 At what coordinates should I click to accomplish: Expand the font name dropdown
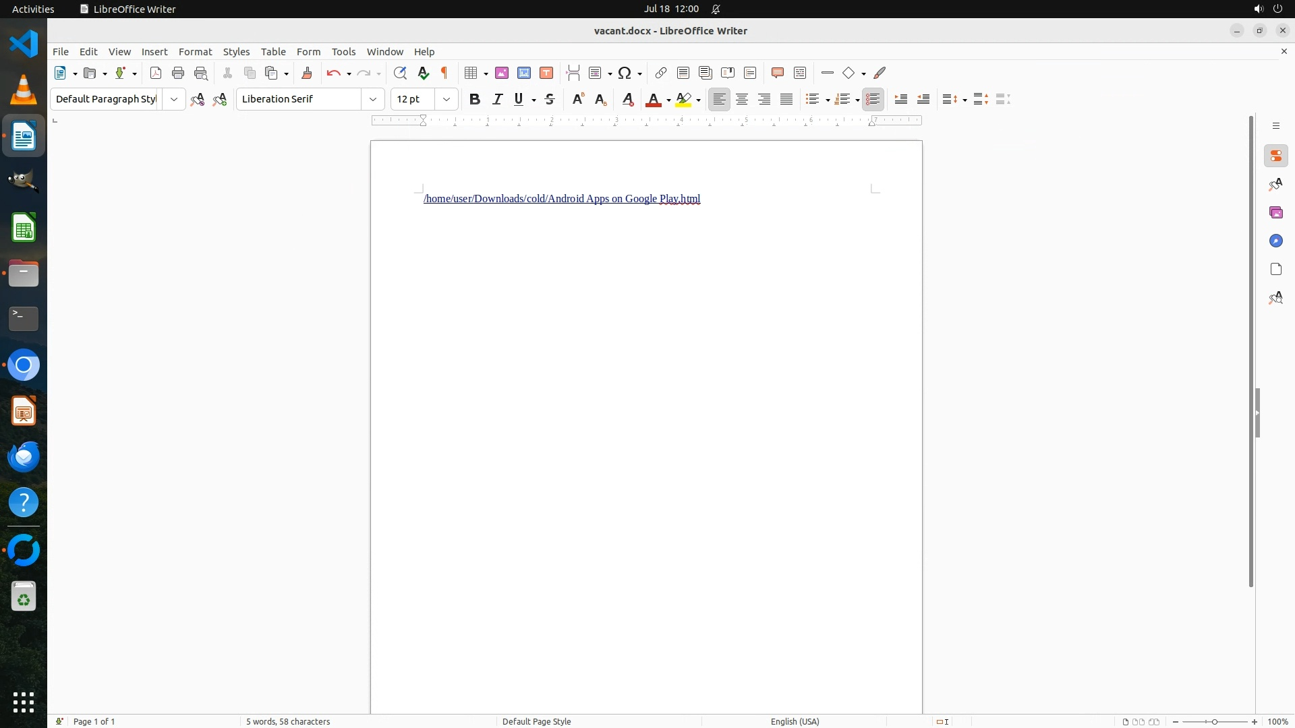372,99
